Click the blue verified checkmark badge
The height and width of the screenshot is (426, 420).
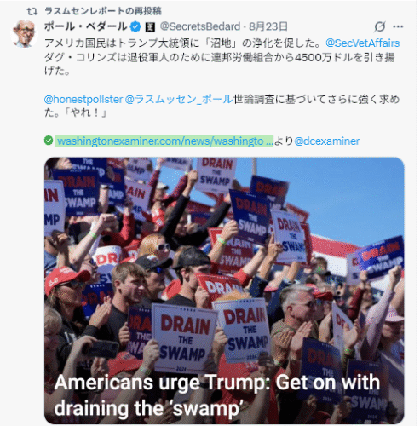[x=135, y=26]
